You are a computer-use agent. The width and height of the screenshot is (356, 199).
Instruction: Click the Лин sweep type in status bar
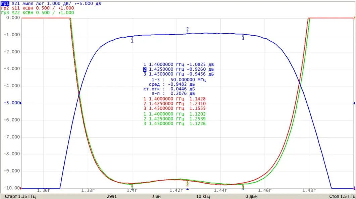(156, 196)
